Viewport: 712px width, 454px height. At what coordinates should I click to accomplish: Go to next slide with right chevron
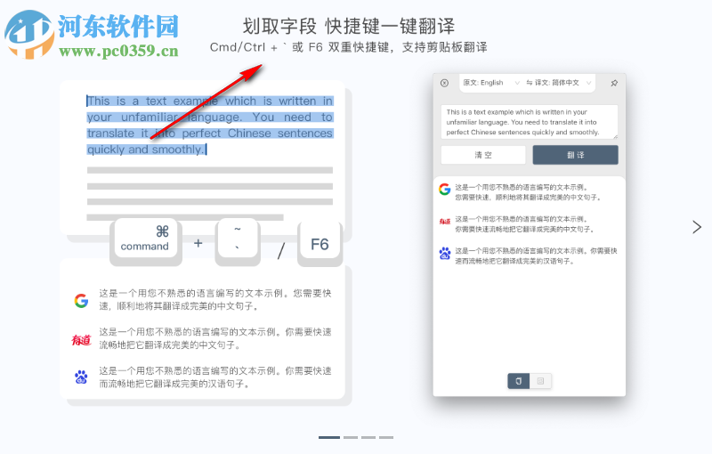(697, 226)
